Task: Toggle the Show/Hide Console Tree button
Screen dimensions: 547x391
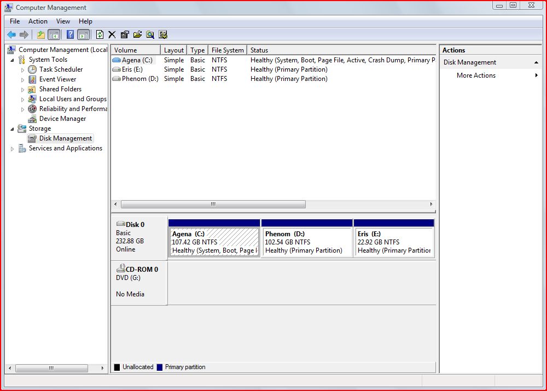Action: pos(54,35)
